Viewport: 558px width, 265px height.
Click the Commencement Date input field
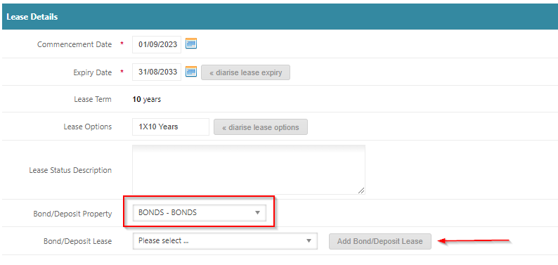pyautogui.click(x=157, y=44)
